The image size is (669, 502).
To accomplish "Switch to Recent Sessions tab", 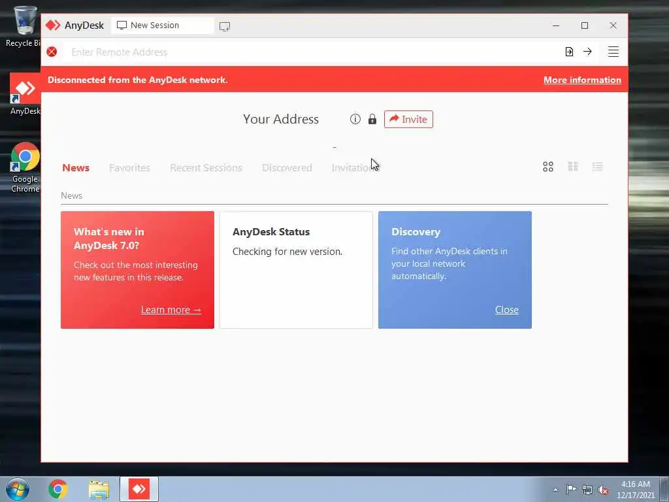I will pos(206,168).
